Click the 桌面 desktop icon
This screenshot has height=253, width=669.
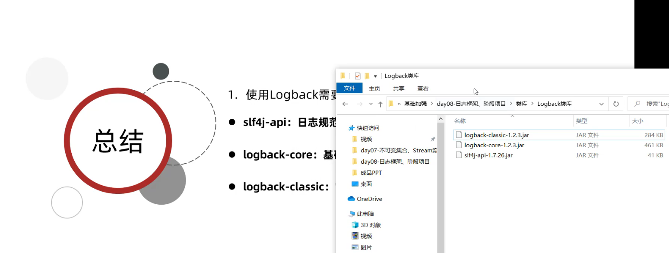tap(355, 184)
